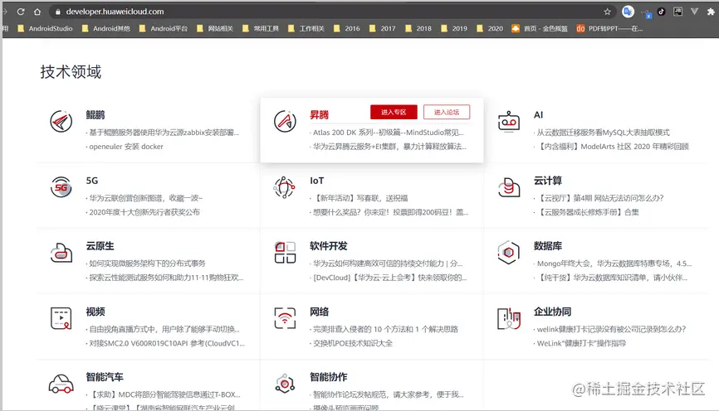This screenshot has height=411, width=719.
Task: Open the TikTok extension icon
Action: pos(661,12)
